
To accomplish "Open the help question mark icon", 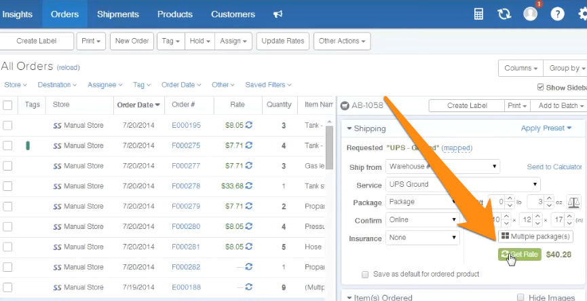I will pyautogui.click(x=557, y=14).
